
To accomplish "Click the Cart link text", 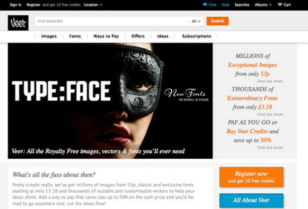I will coord(287,5).
